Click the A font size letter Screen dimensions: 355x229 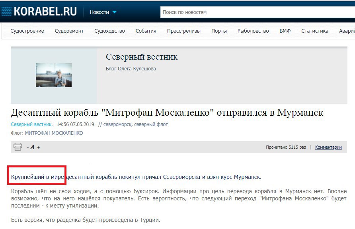pyautogui.click(x=32, y=147)
